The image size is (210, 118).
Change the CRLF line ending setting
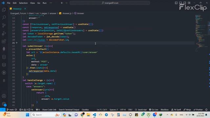coord(130,109)
